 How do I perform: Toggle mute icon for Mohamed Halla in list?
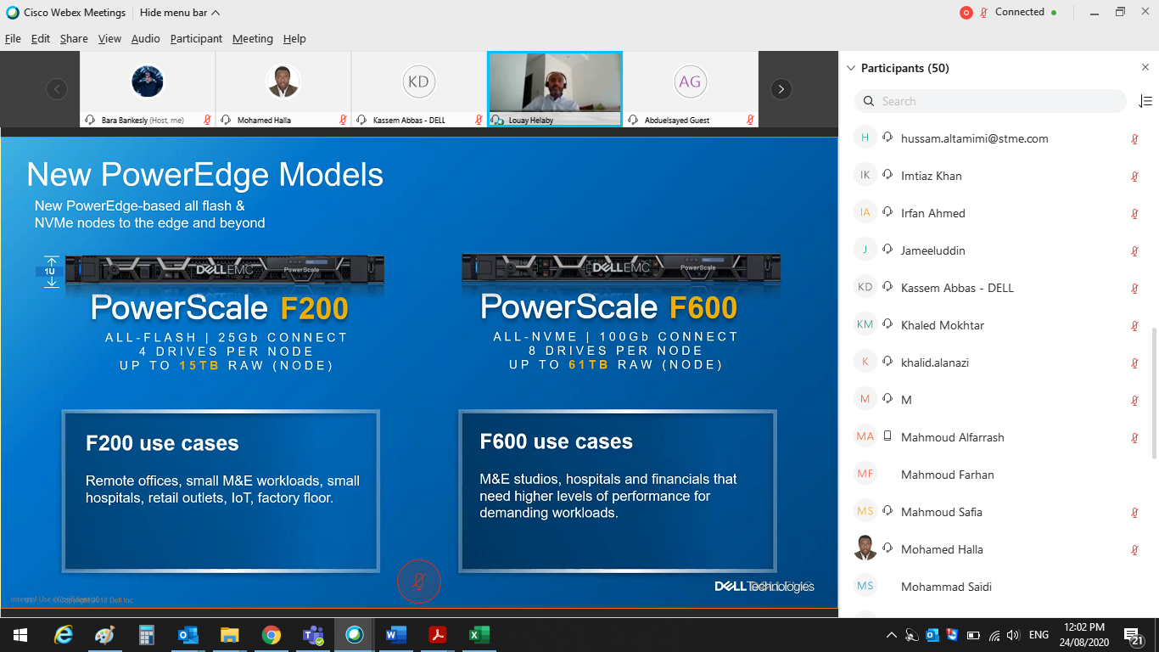pos(1134,550)
